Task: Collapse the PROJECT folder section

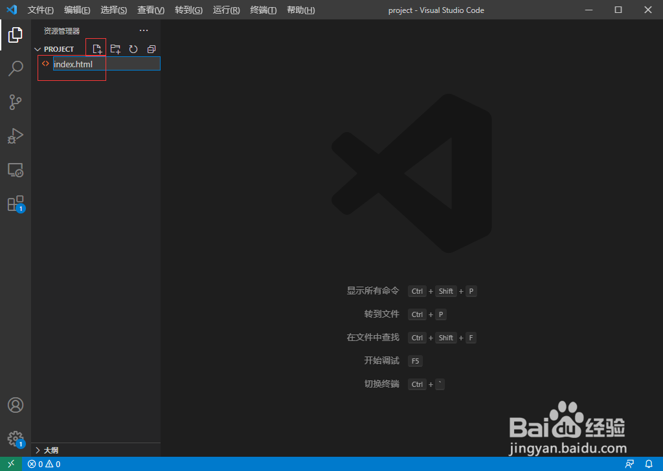Action: [x=54, y=49]
